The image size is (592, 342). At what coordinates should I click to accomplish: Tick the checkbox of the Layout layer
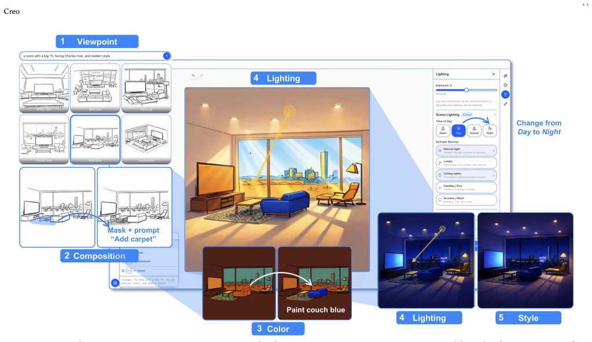(123, 271)
